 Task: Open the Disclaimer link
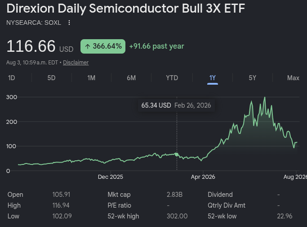tap(76, 63)
